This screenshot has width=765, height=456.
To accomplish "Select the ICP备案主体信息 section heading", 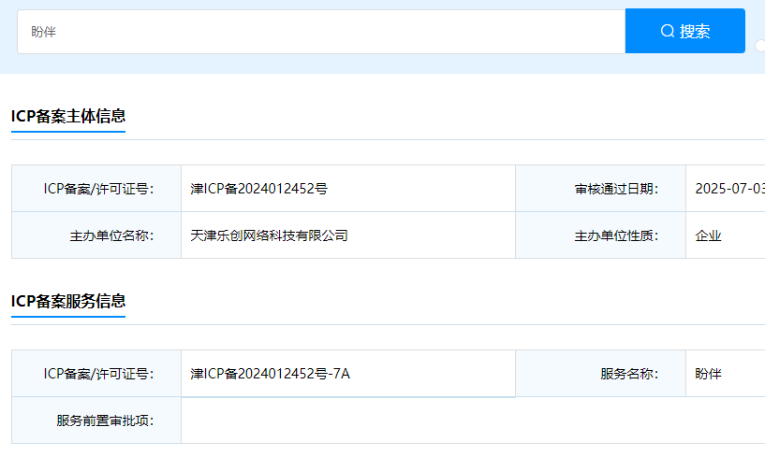I will tap(68, 116).
